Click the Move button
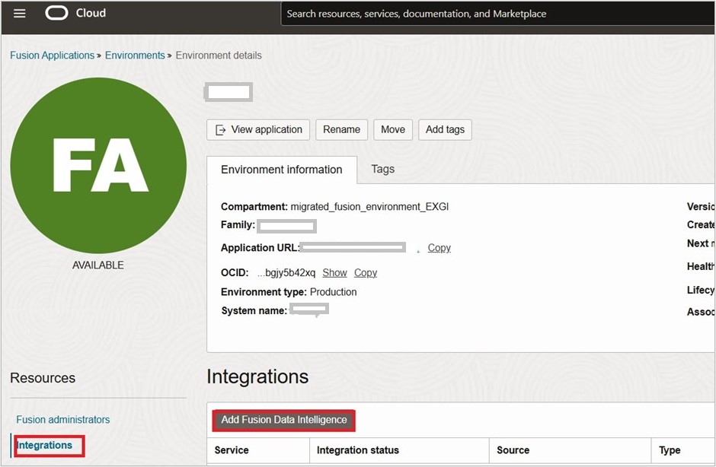The image size is (716, 467). click(393, 129)
